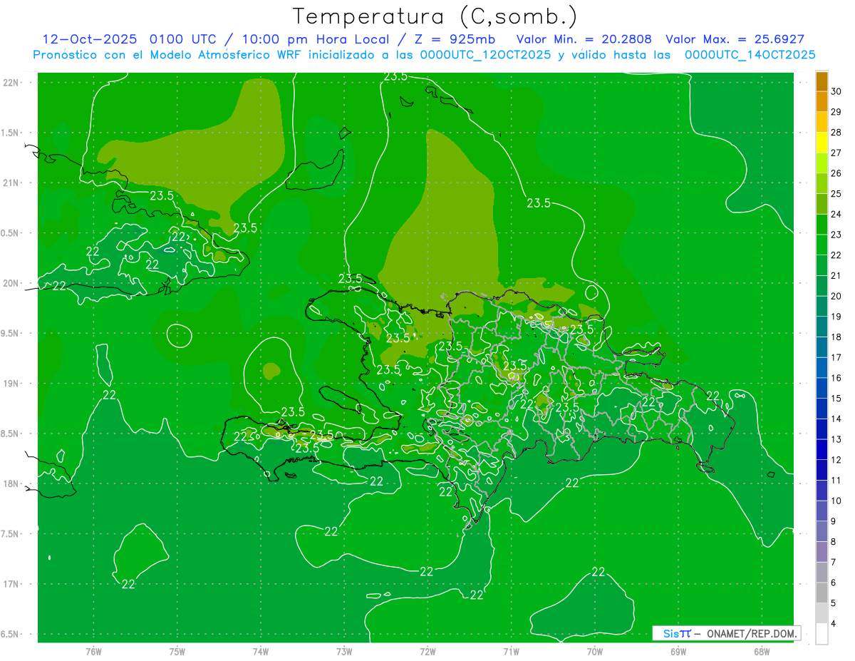Pick the dark blue swatch between 12 and 13
Screen dimensions: 855x661
[822, 449]
